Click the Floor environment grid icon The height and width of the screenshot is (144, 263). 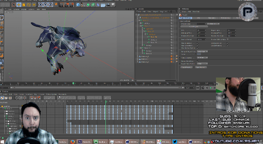point(103,5)
